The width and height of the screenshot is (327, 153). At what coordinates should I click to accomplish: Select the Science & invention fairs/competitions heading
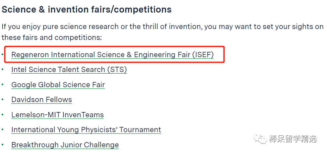click(87, 10)
